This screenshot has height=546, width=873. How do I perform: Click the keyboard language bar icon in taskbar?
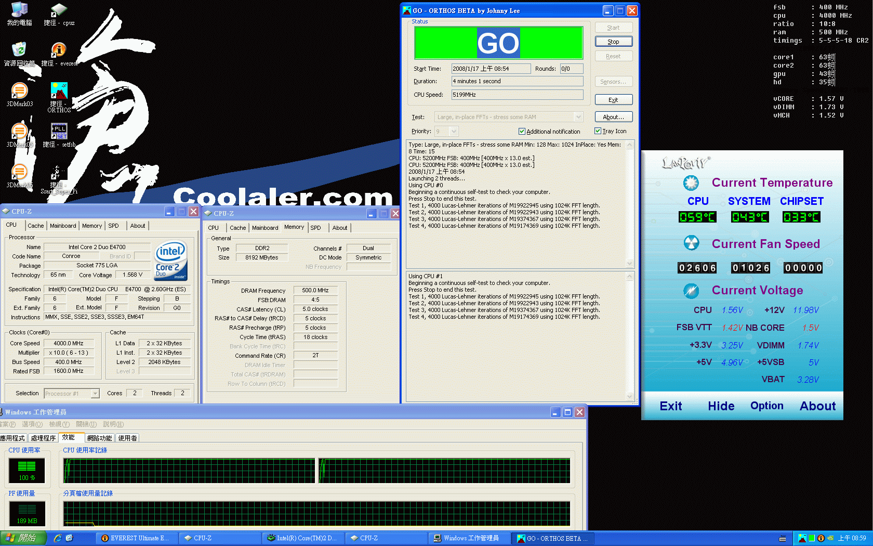783,539
